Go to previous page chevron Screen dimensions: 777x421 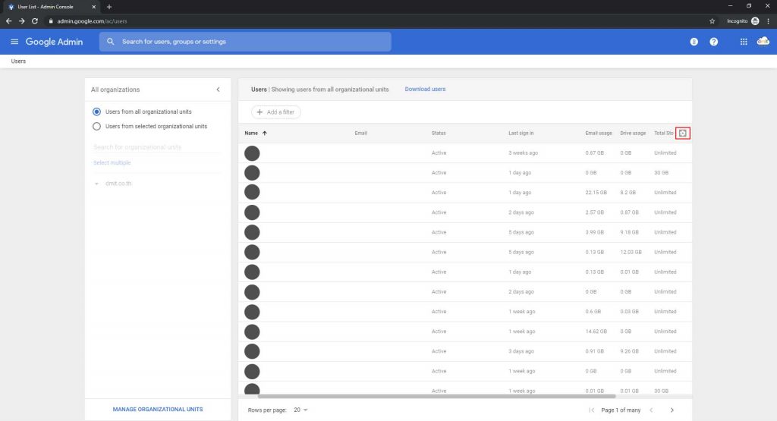click(651, 410)
